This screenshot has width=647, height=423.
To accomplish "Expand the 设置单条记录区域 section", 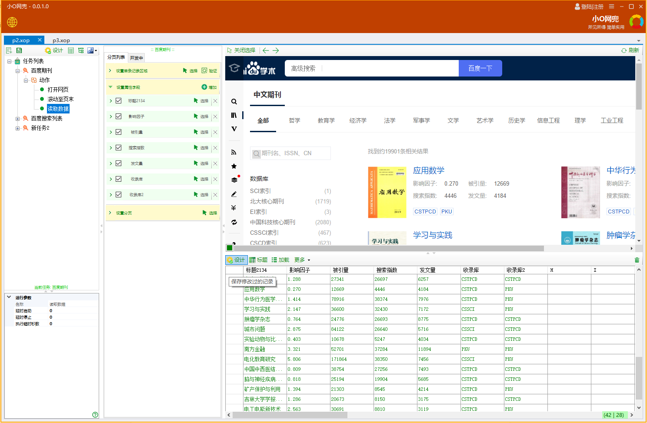I will point(110,71).
